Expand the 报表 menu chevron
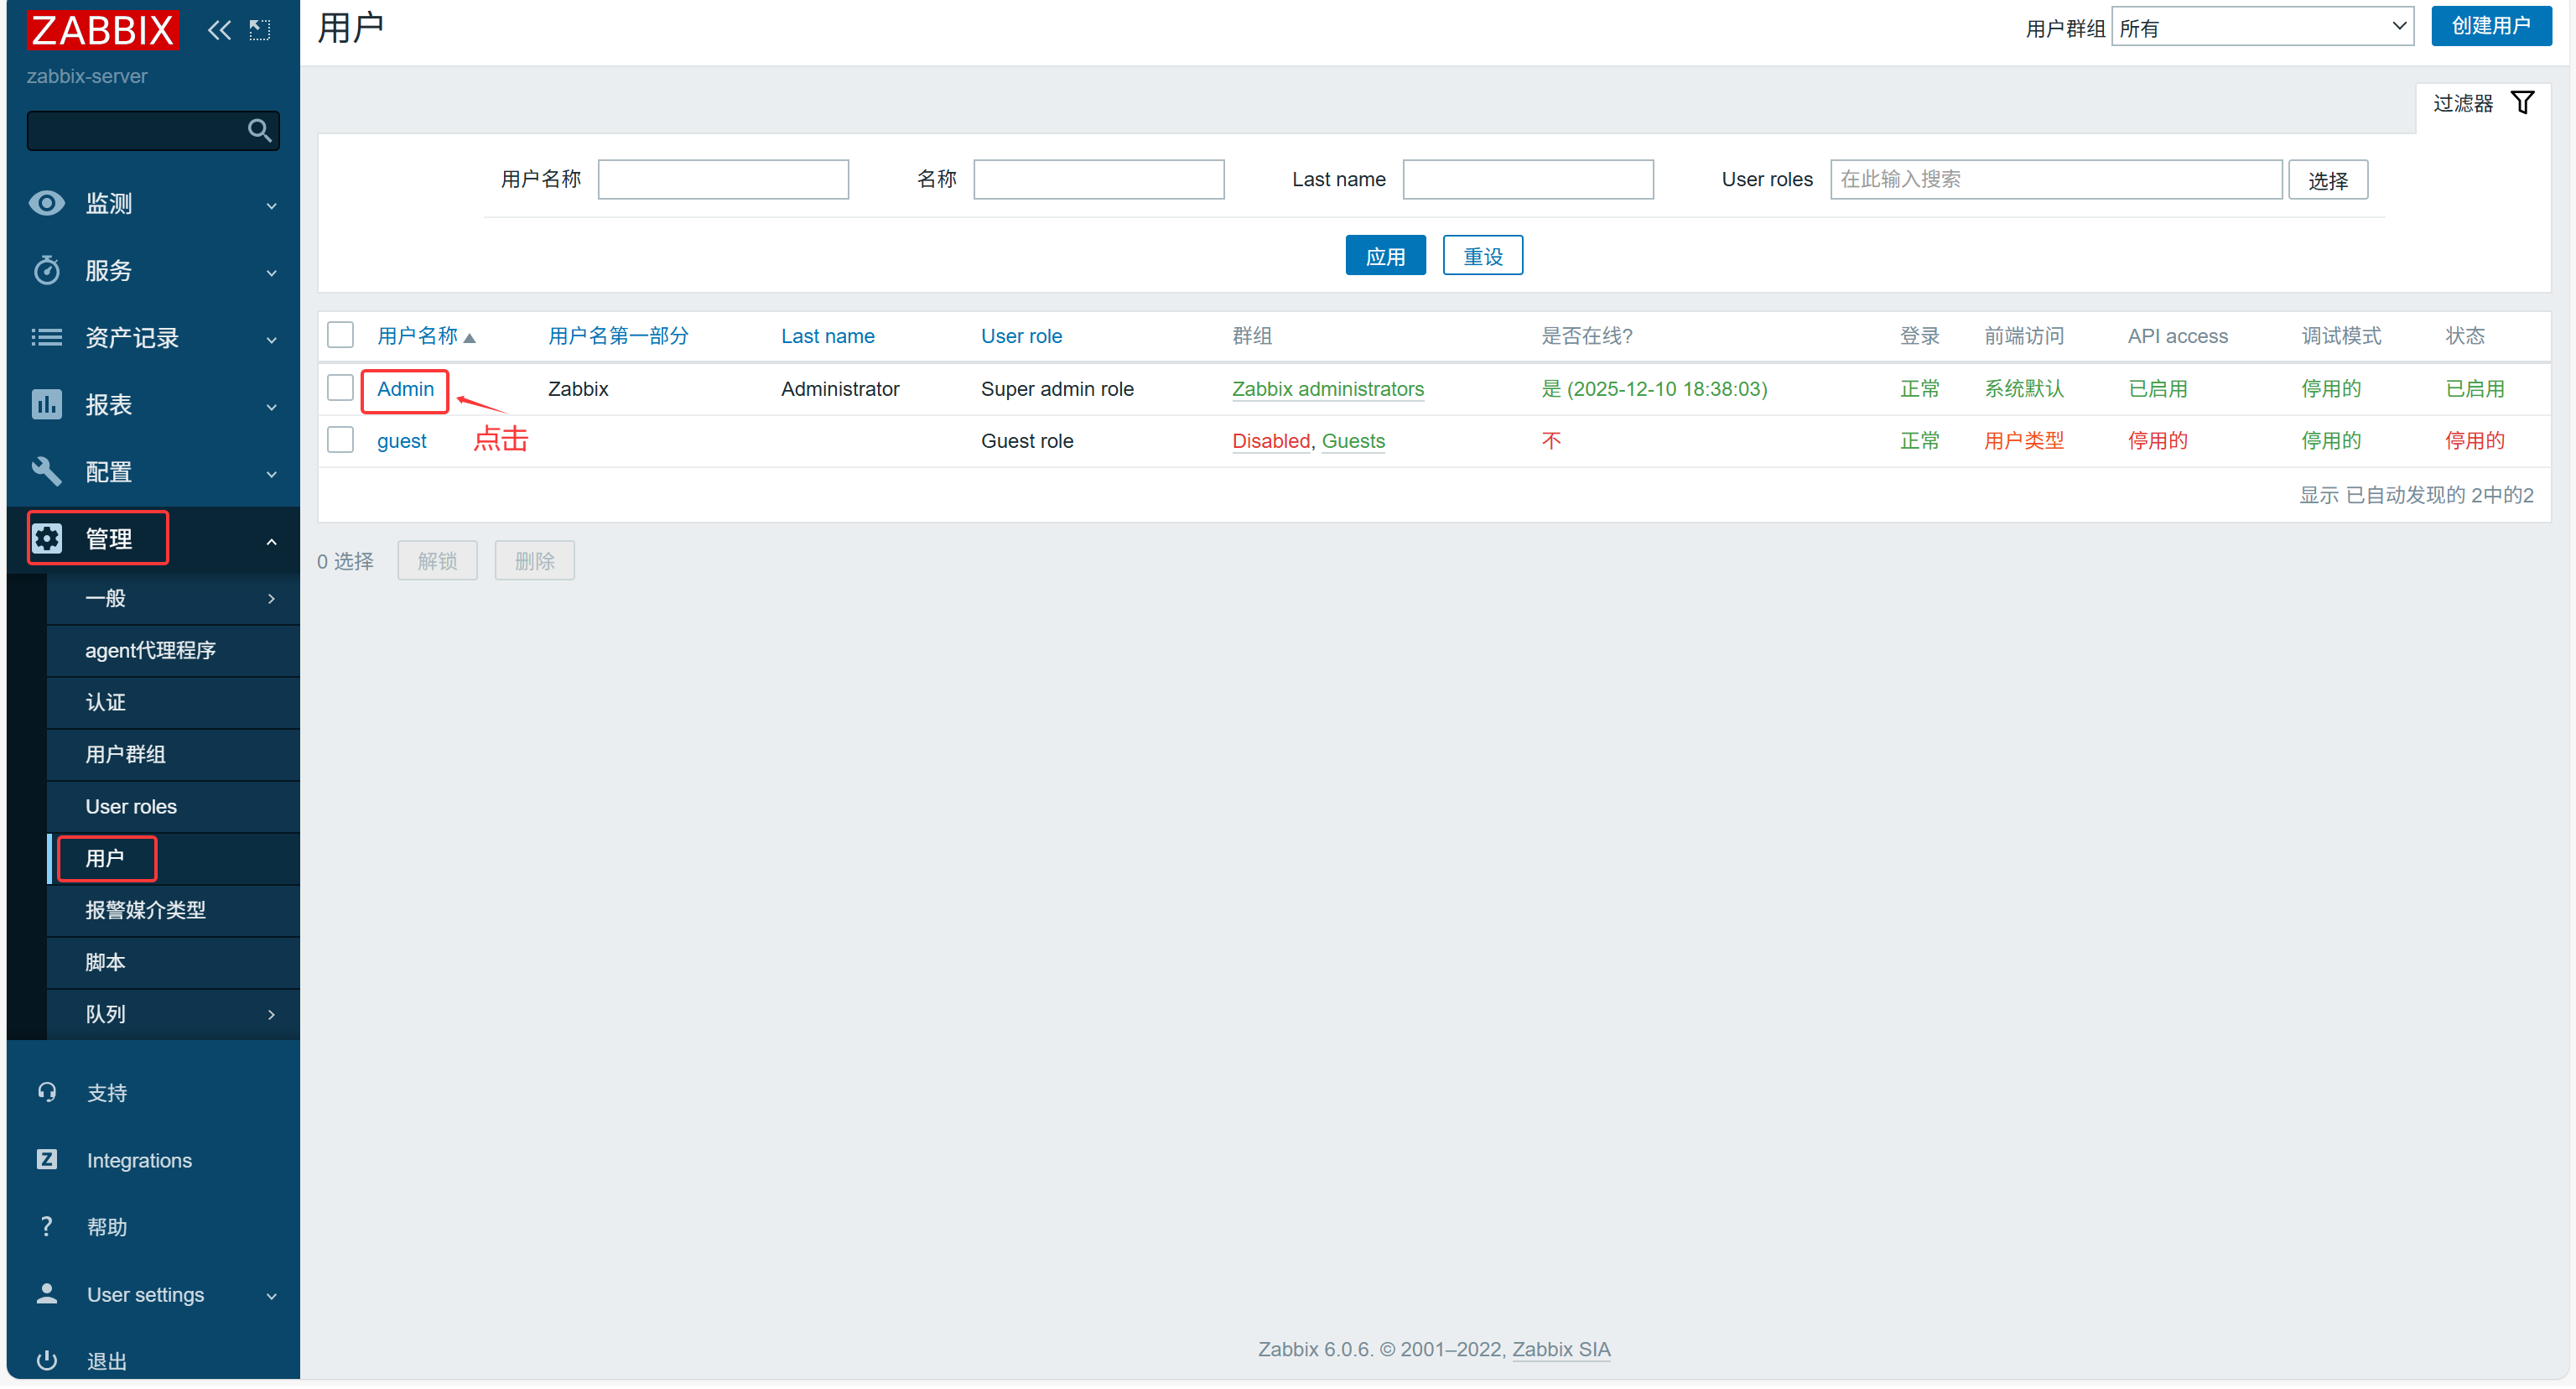Screen dimensions: 2576x1389 271,407
